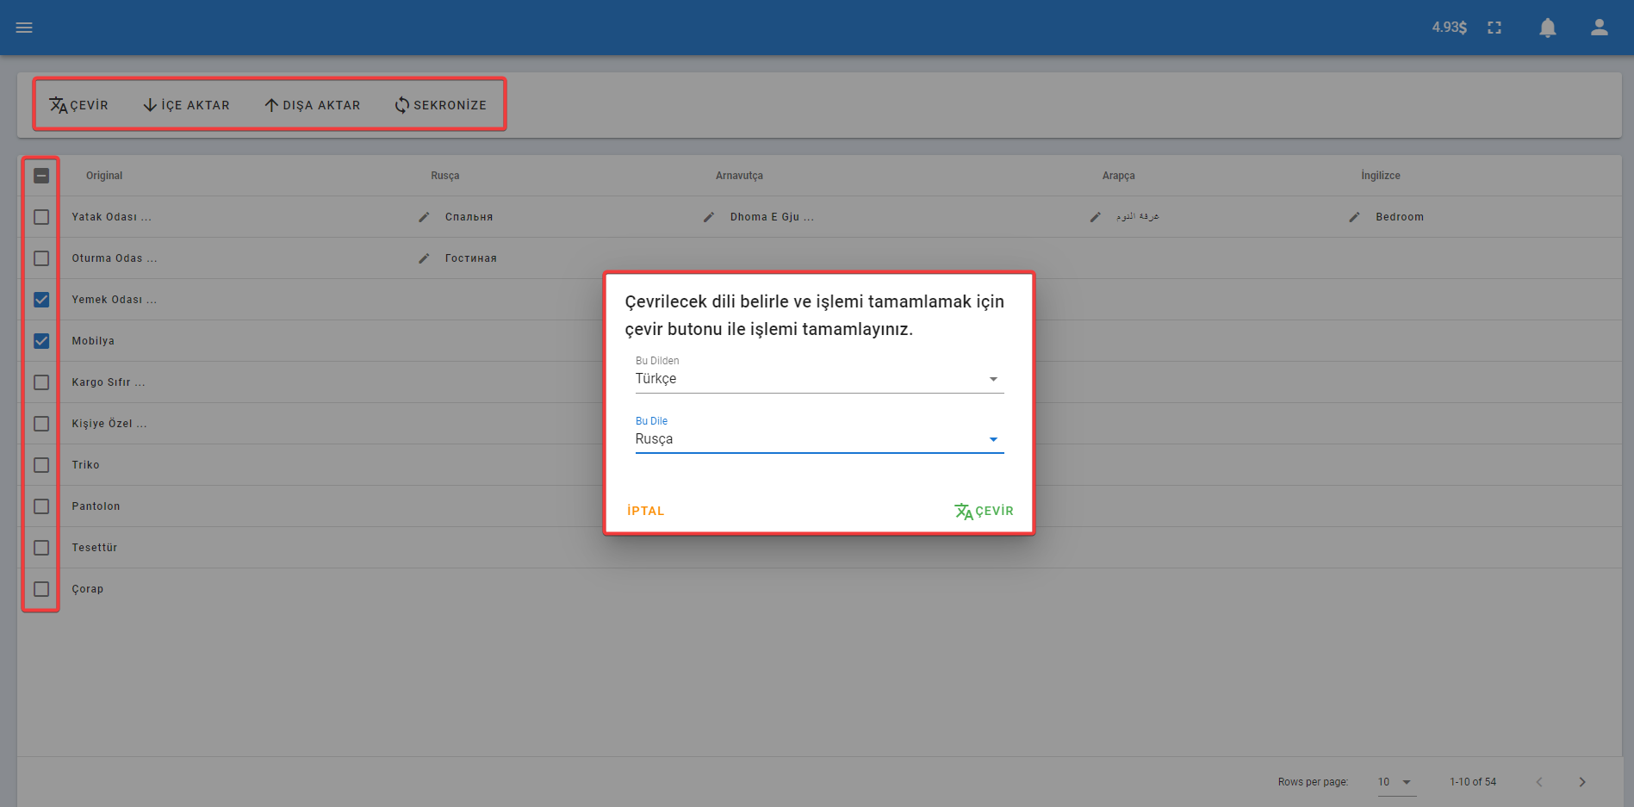Confirm with the green ÇEVİR dialog button
Viewport: 1634px width, 807px height.
pos(984,511)
